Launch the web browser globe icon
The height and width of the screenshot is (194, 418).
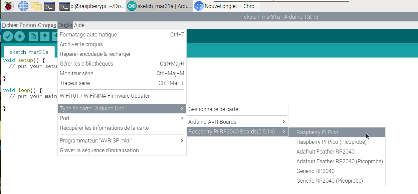(23, 6)
